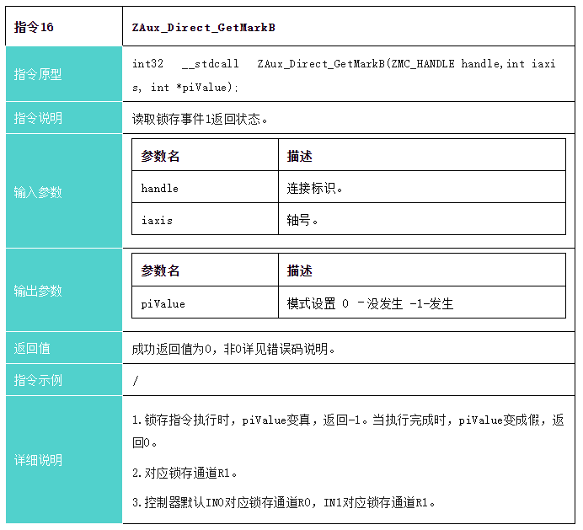Click the text "成功返回值为0，非0详见错误码说明。"
583x530 pixels.
pos(233,349)
